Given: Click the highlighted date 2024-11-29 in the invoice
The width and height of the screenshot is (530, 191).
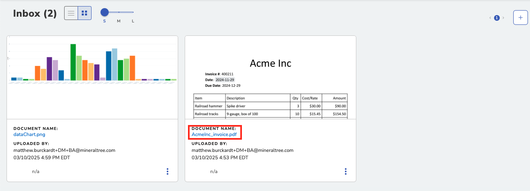Looking at the screenshot, I should (x=225, y=80).
